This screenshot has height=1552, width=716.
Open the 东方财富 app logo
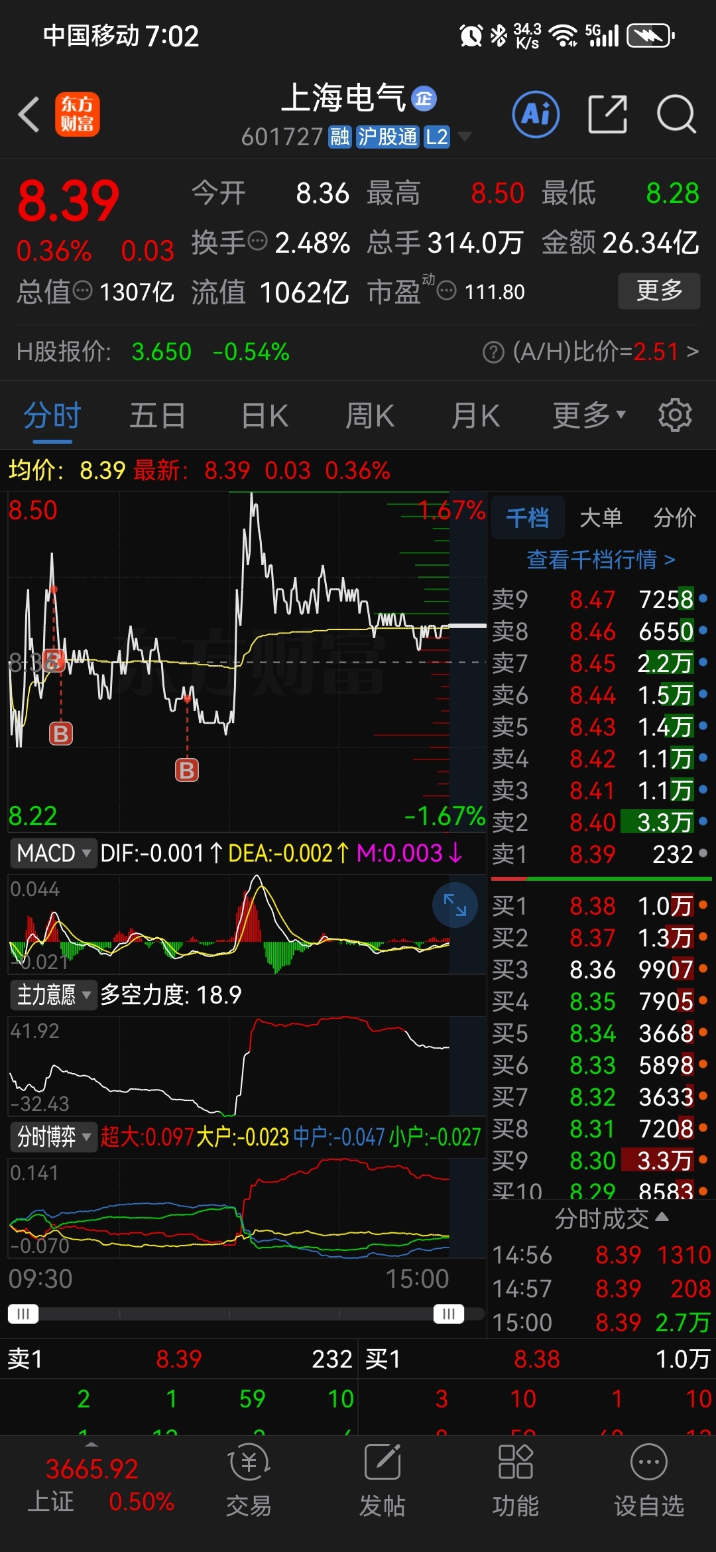(77, 114)
